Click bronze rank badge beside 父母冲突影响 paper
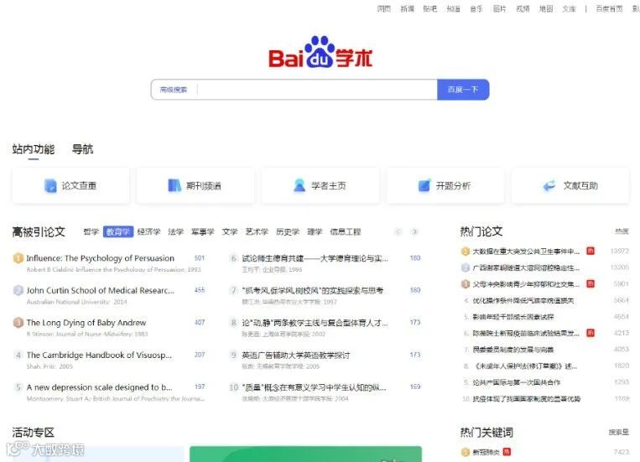Image resolution: width=640 pixels, height=462 pixels. (x=466, y=284)
